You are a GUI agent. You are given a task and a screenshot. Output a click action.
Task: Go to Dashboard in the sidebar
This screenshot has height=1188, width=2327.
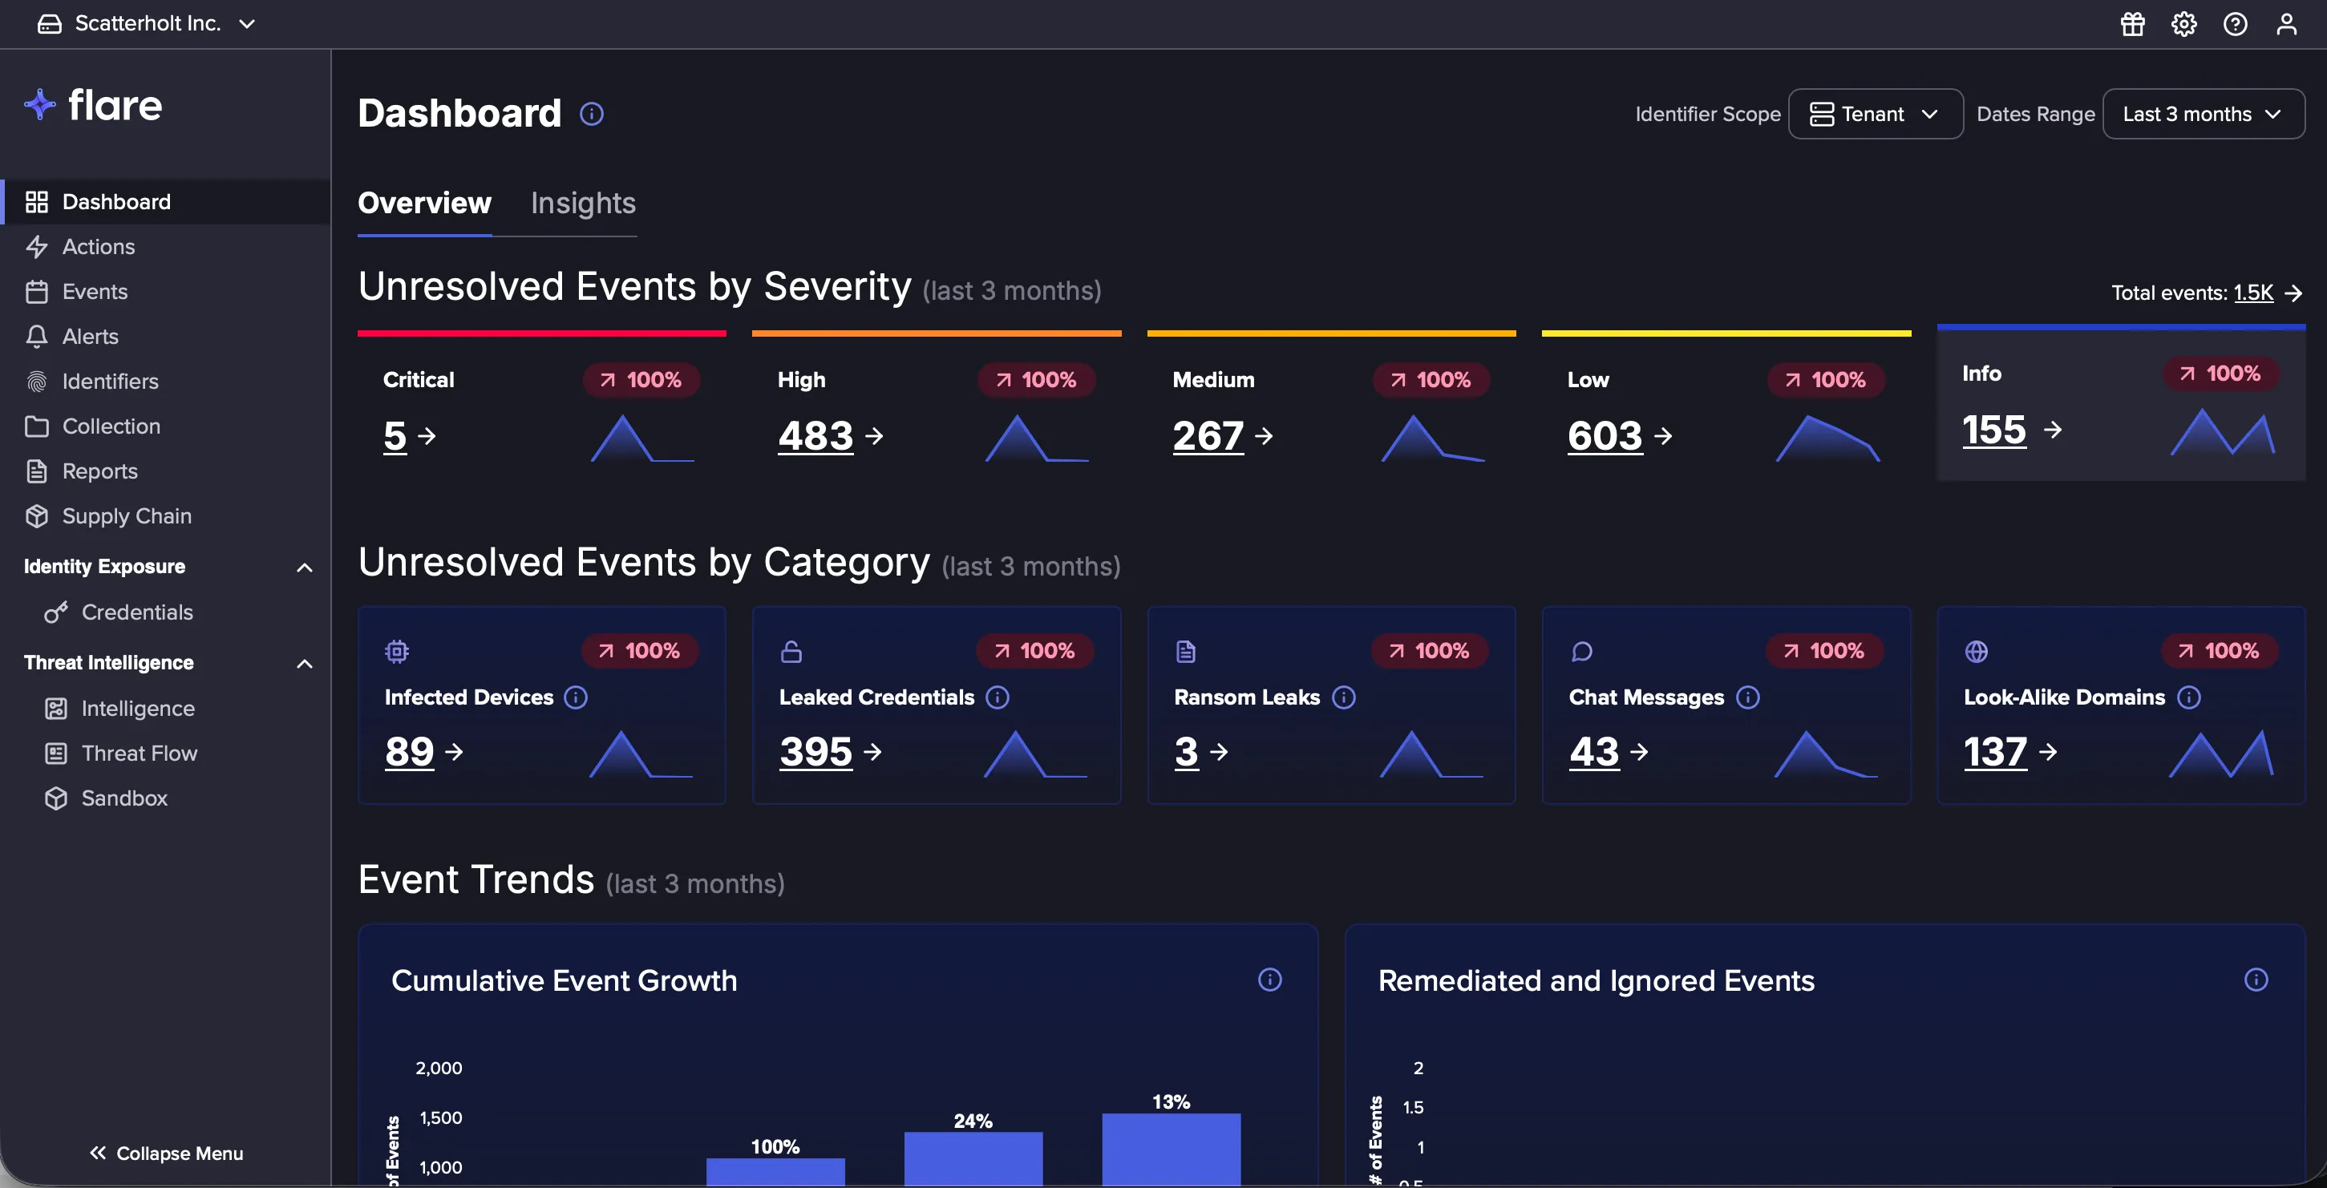pos(165,201)
